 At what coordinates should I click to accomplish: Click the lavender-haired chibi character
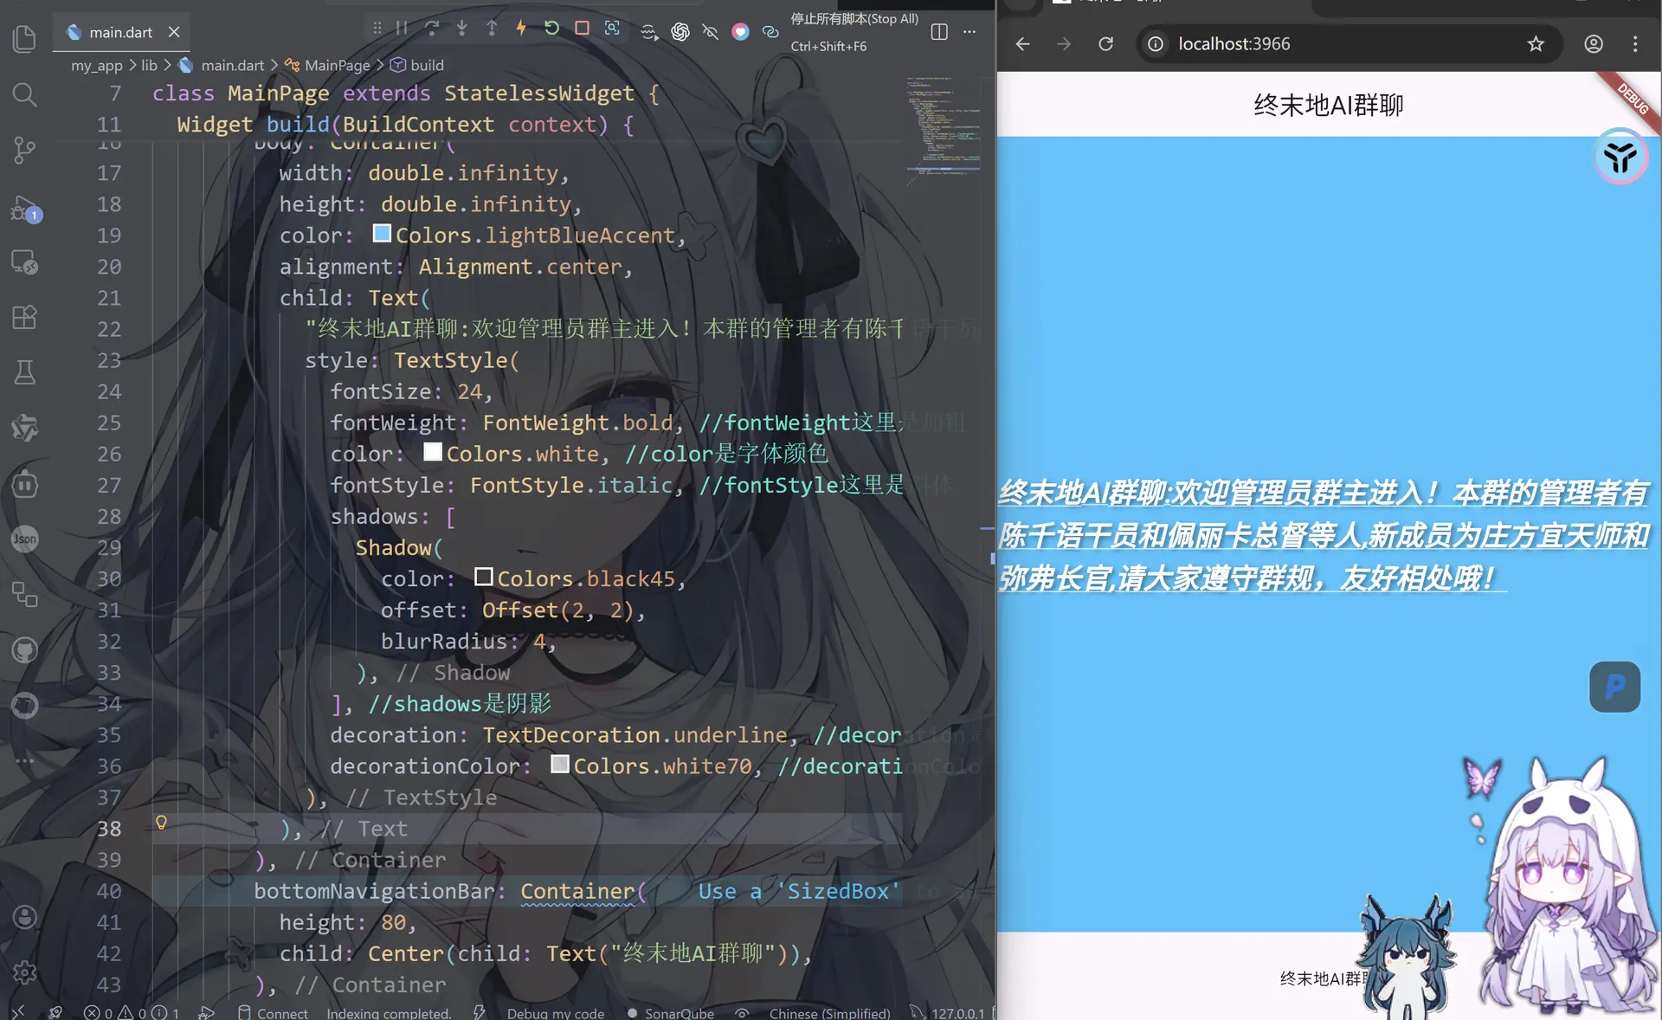[x=1562, y=888]
